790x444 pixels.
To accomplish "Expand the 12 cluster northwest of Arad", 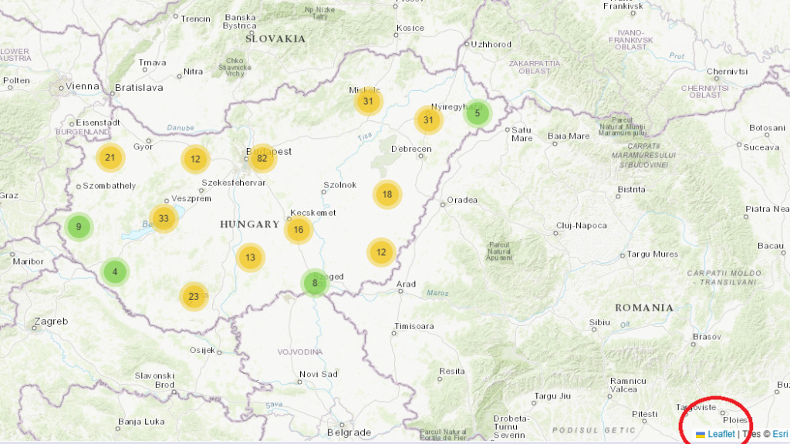I will point(381,251).
